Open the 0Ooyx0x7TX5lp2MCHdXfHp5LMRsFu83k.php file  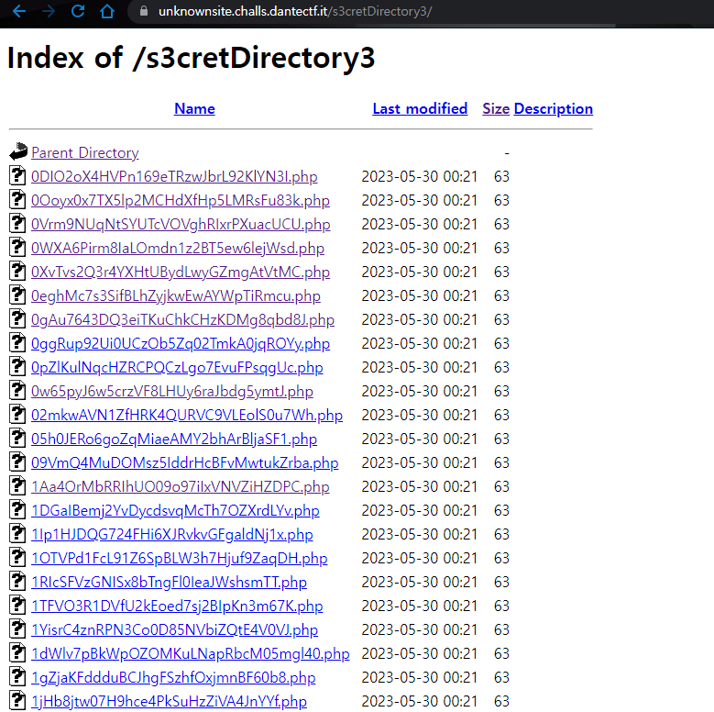[x=181, y=201]
